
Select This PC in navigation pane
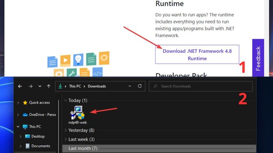click(x=32, y=127)
